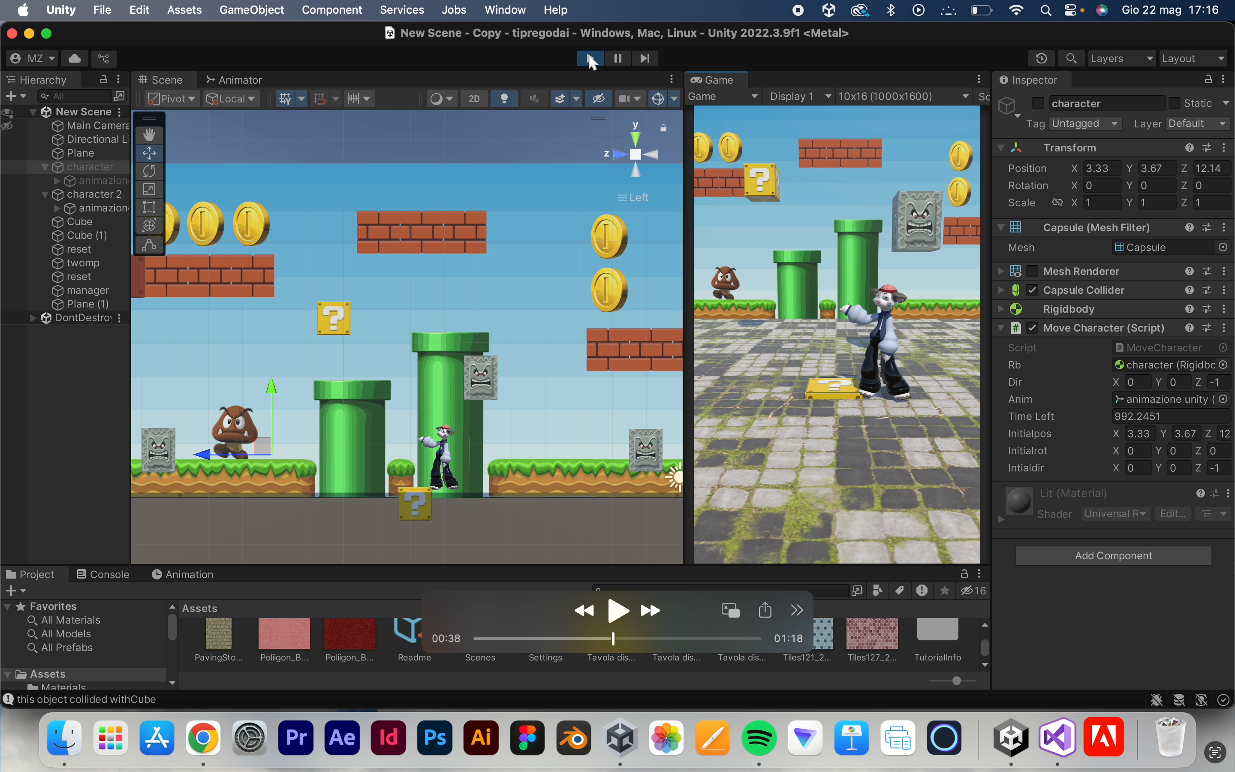The height and width of the screenshot is (772, 1235).
Task: Toggle the Static checkbox
Action: pos(1174,103)
